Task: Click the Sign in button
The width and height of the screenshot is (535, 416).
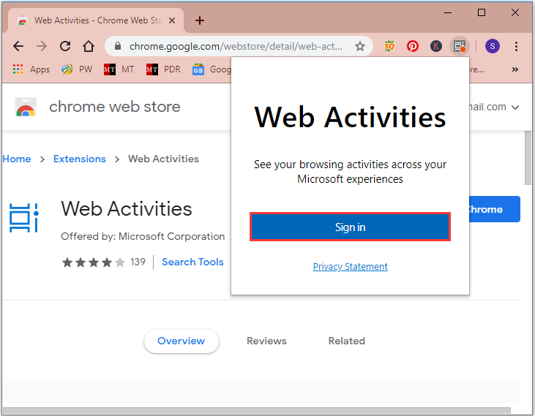Action: pyautogui.click(x=350, y=227)
